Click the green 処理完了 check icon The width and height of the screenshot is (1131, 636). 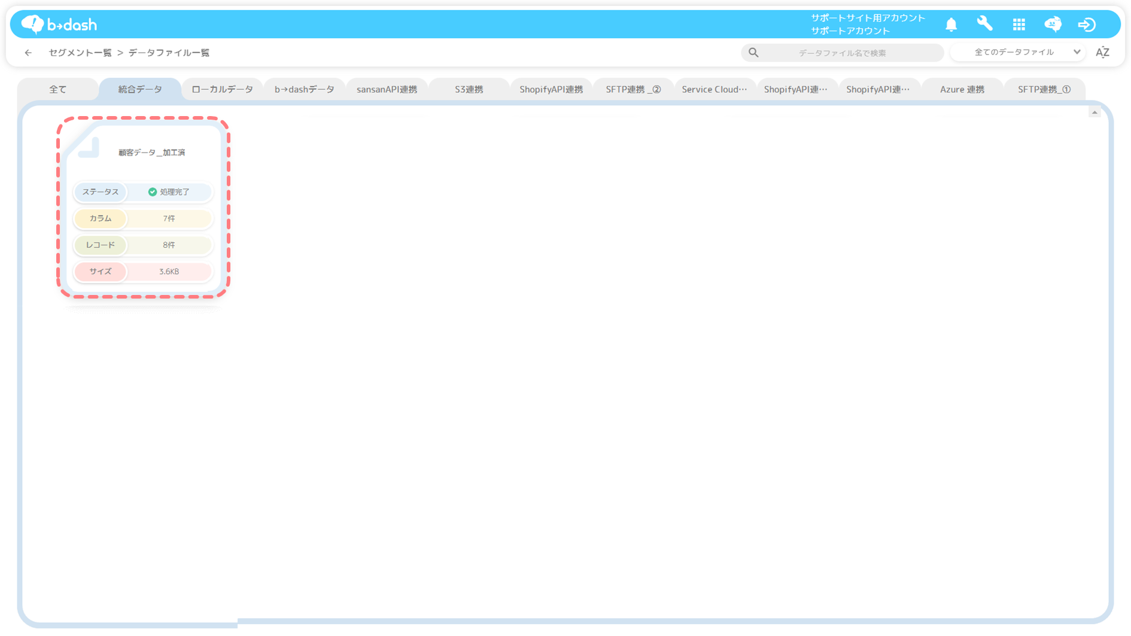(x=152, y=192)
